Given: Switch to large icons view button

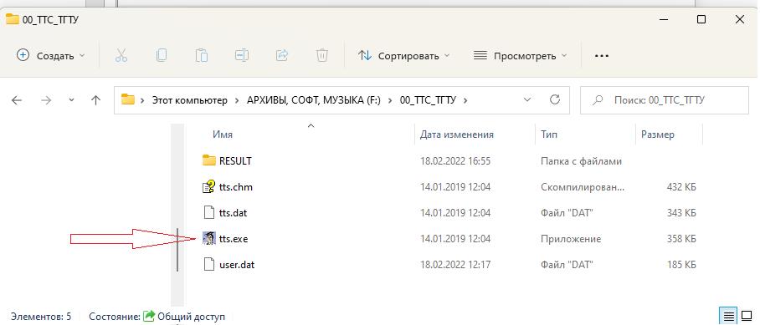Looking at the screenshot, I should 747,317.
